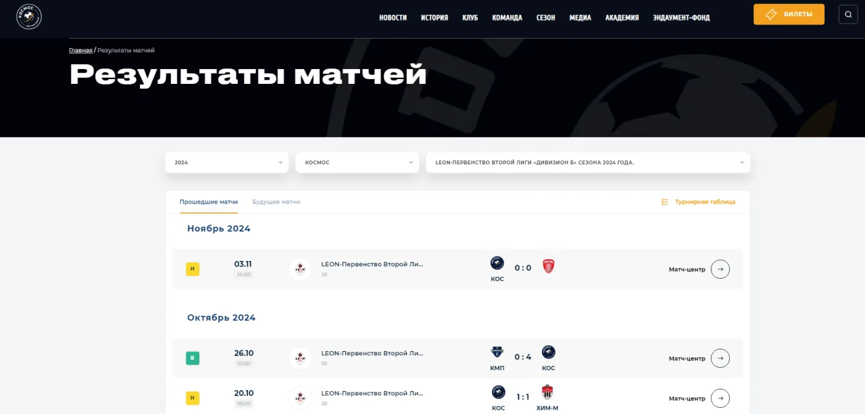
Task: Expand the 2024 year dropdown
Action: tap(227, 162)
